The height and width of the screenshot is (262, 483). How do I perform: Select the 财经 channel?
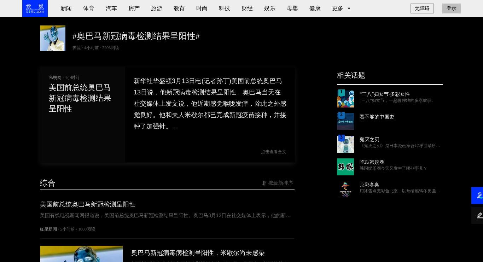tap(247, 8)
